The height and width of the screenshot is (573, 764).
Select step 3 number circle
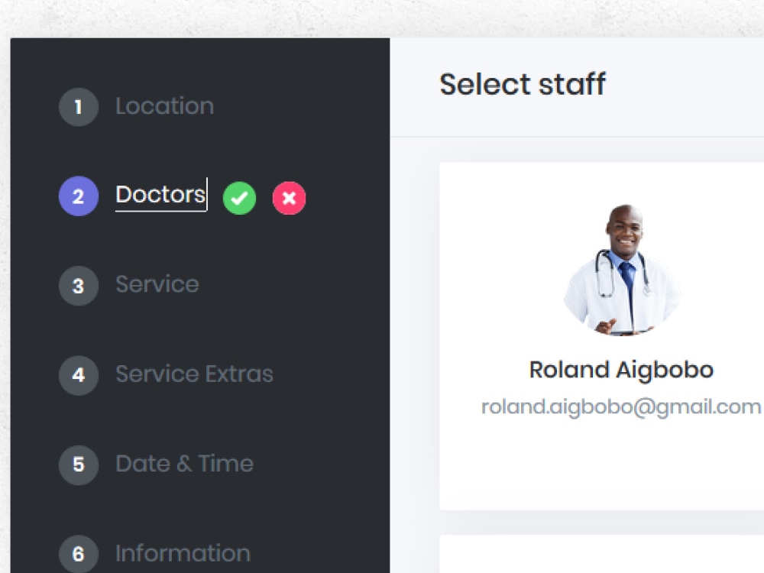click(79, 286)
